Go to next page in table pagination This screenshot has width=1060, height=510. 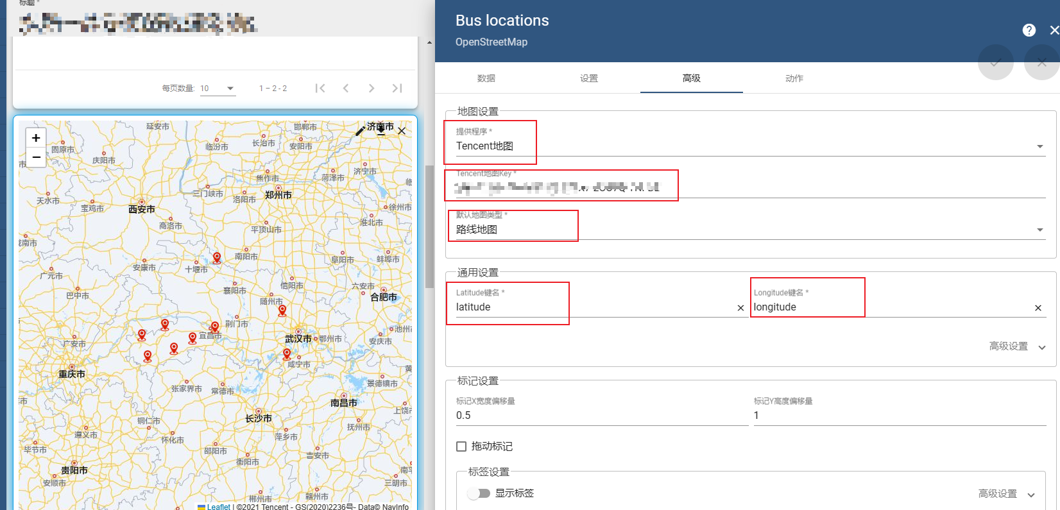[372, 88]
